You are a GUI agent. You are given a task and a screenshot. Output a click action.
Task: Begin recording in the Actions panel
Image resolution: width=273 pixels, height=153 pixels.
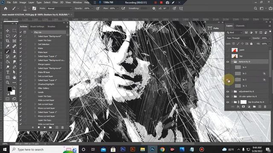[39, 127]
